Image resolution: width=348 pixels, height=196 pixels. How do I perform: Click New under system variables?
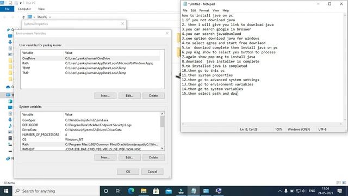[x=105, y=157]
